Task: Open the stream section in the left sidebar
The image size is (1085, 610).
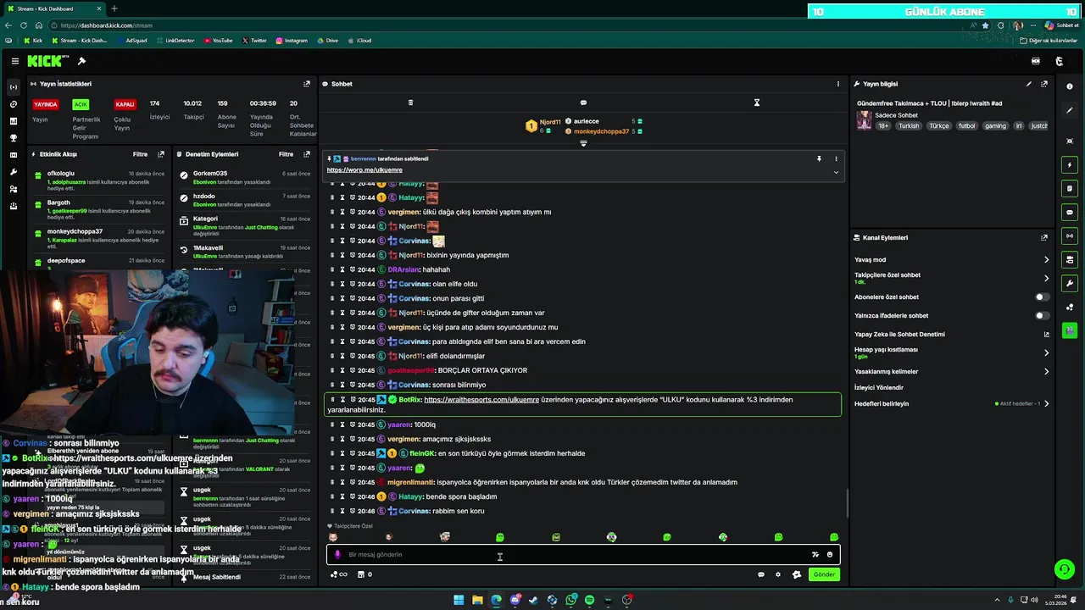Action: (13, 87)
